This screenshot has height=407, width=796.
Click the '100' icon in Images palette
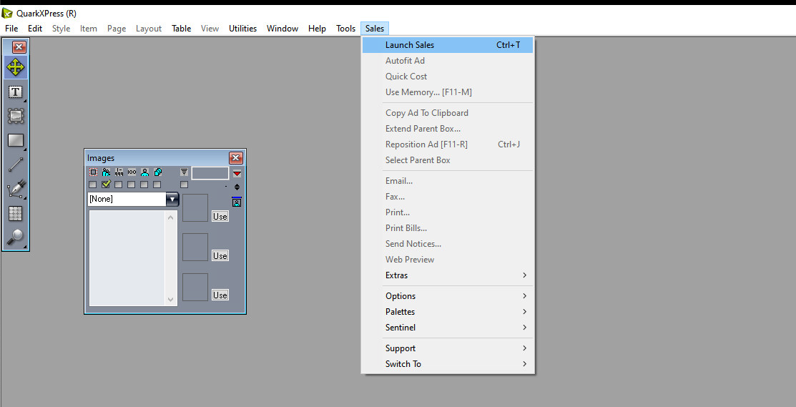[132, 172]
